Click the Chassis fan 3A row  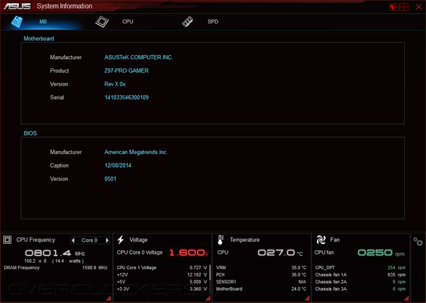(x=360, y=289)
